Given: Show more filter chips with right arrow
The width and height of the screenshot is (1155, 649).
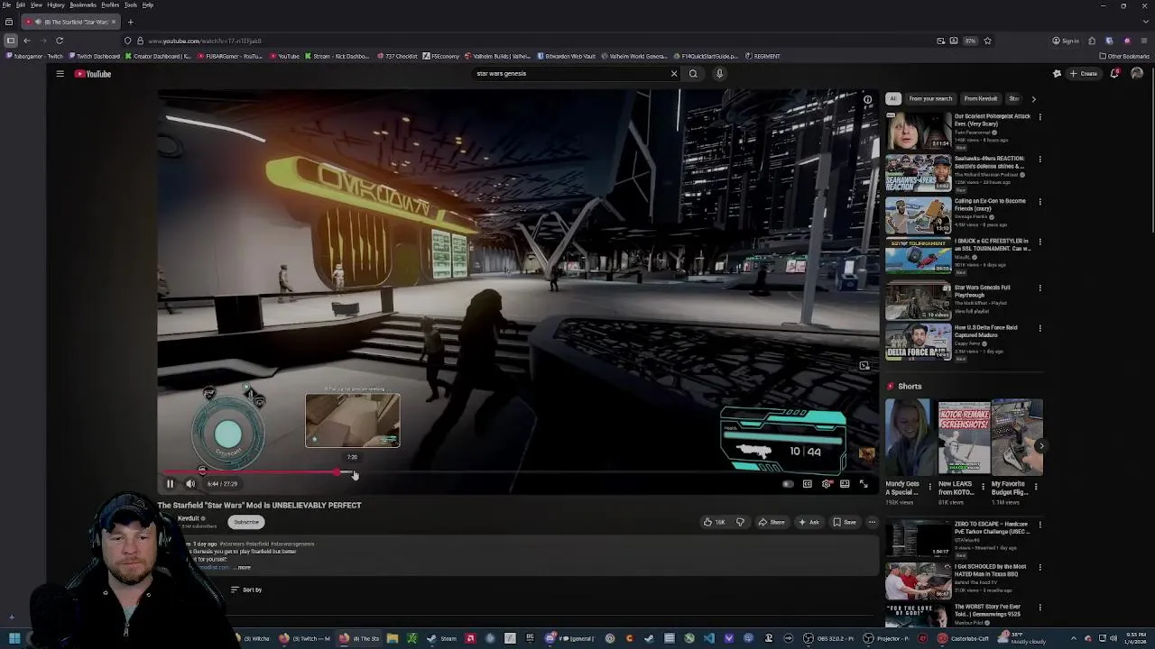Looking at the screenshot, I should click(x=1033, y=98).
